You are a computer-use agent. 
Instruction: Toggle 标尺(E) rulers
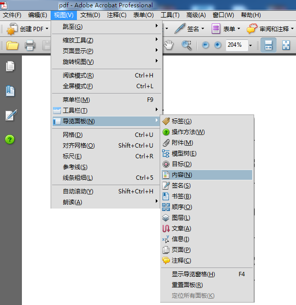point(106,156)
